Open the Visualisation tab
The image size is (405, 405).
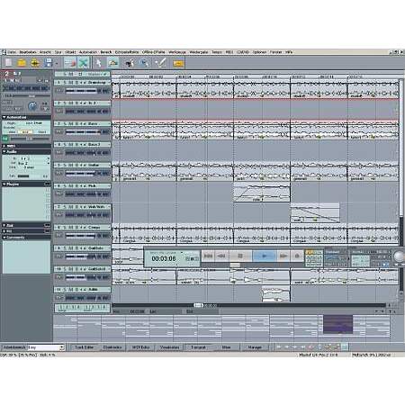pyautogui.click(x=169, y=347)
